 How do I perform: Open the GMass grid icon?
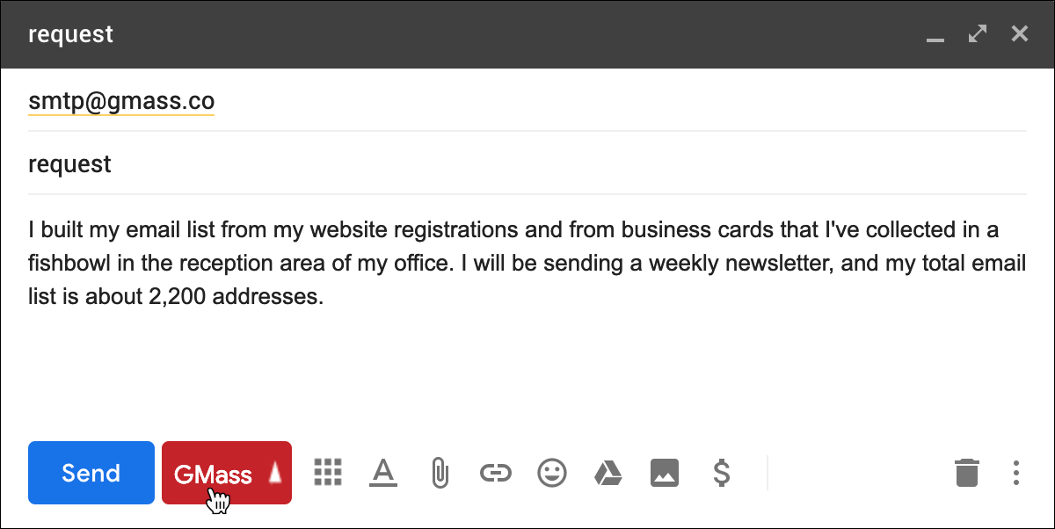pyautogui.click(x=328, y=473)
